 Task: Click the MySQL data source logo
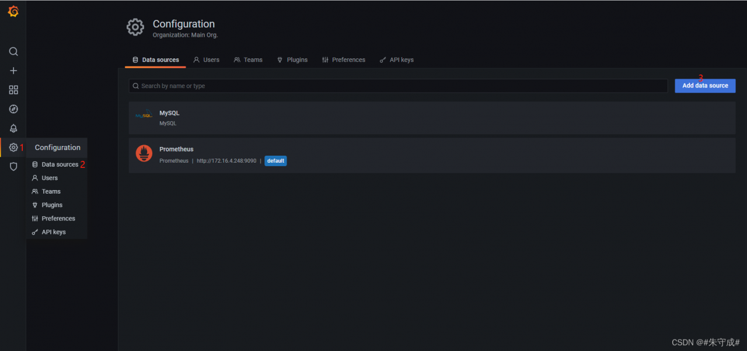pos(144,115)
